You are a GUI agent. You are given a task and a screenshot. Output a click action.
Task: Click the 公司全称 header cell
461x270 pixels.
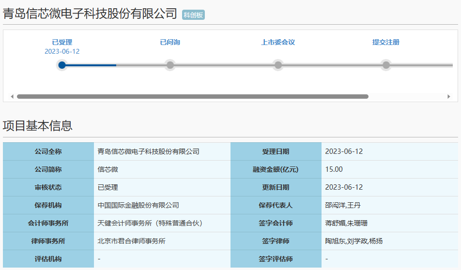pos(48,151)
